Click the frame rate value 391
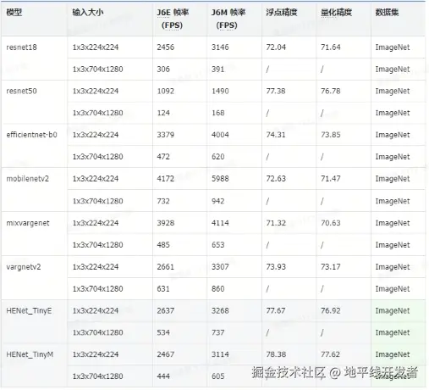The width and height of the screenshot is (429, 390). (x=218, y=70)
